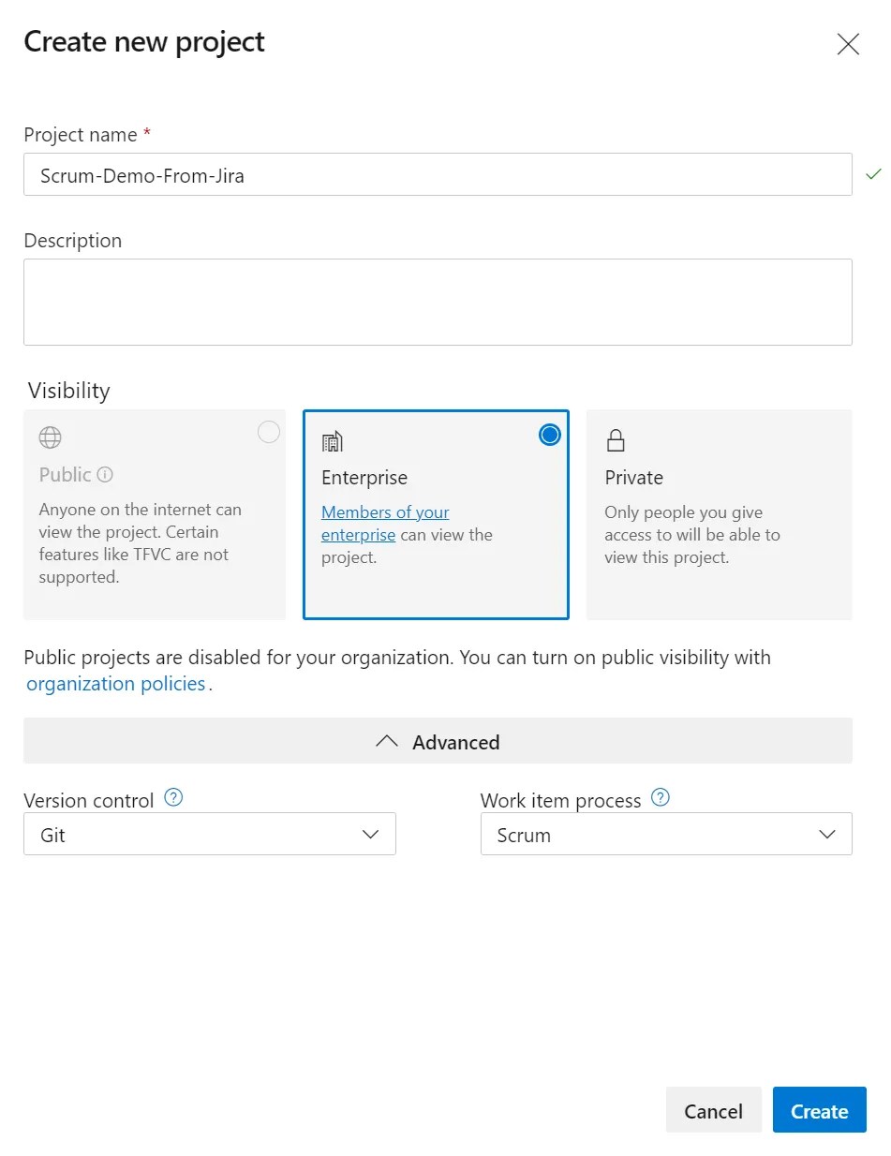
Task: Click the Create button
Action: click(x=819, y=1110)
